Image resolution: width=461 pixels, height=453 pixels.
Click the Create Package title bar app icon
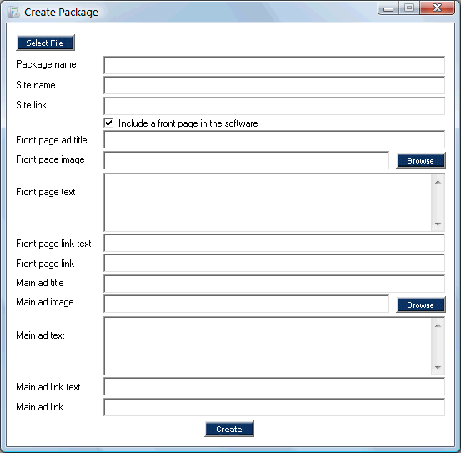13,12
